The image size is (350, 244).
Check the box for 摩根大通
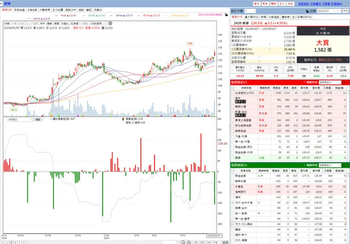pos(232,107)
